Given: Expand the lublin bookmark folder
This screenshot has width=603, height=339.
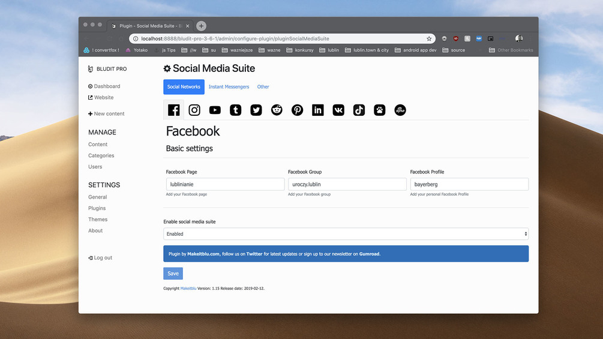Looking at the screenshot, I should [329, 50].
